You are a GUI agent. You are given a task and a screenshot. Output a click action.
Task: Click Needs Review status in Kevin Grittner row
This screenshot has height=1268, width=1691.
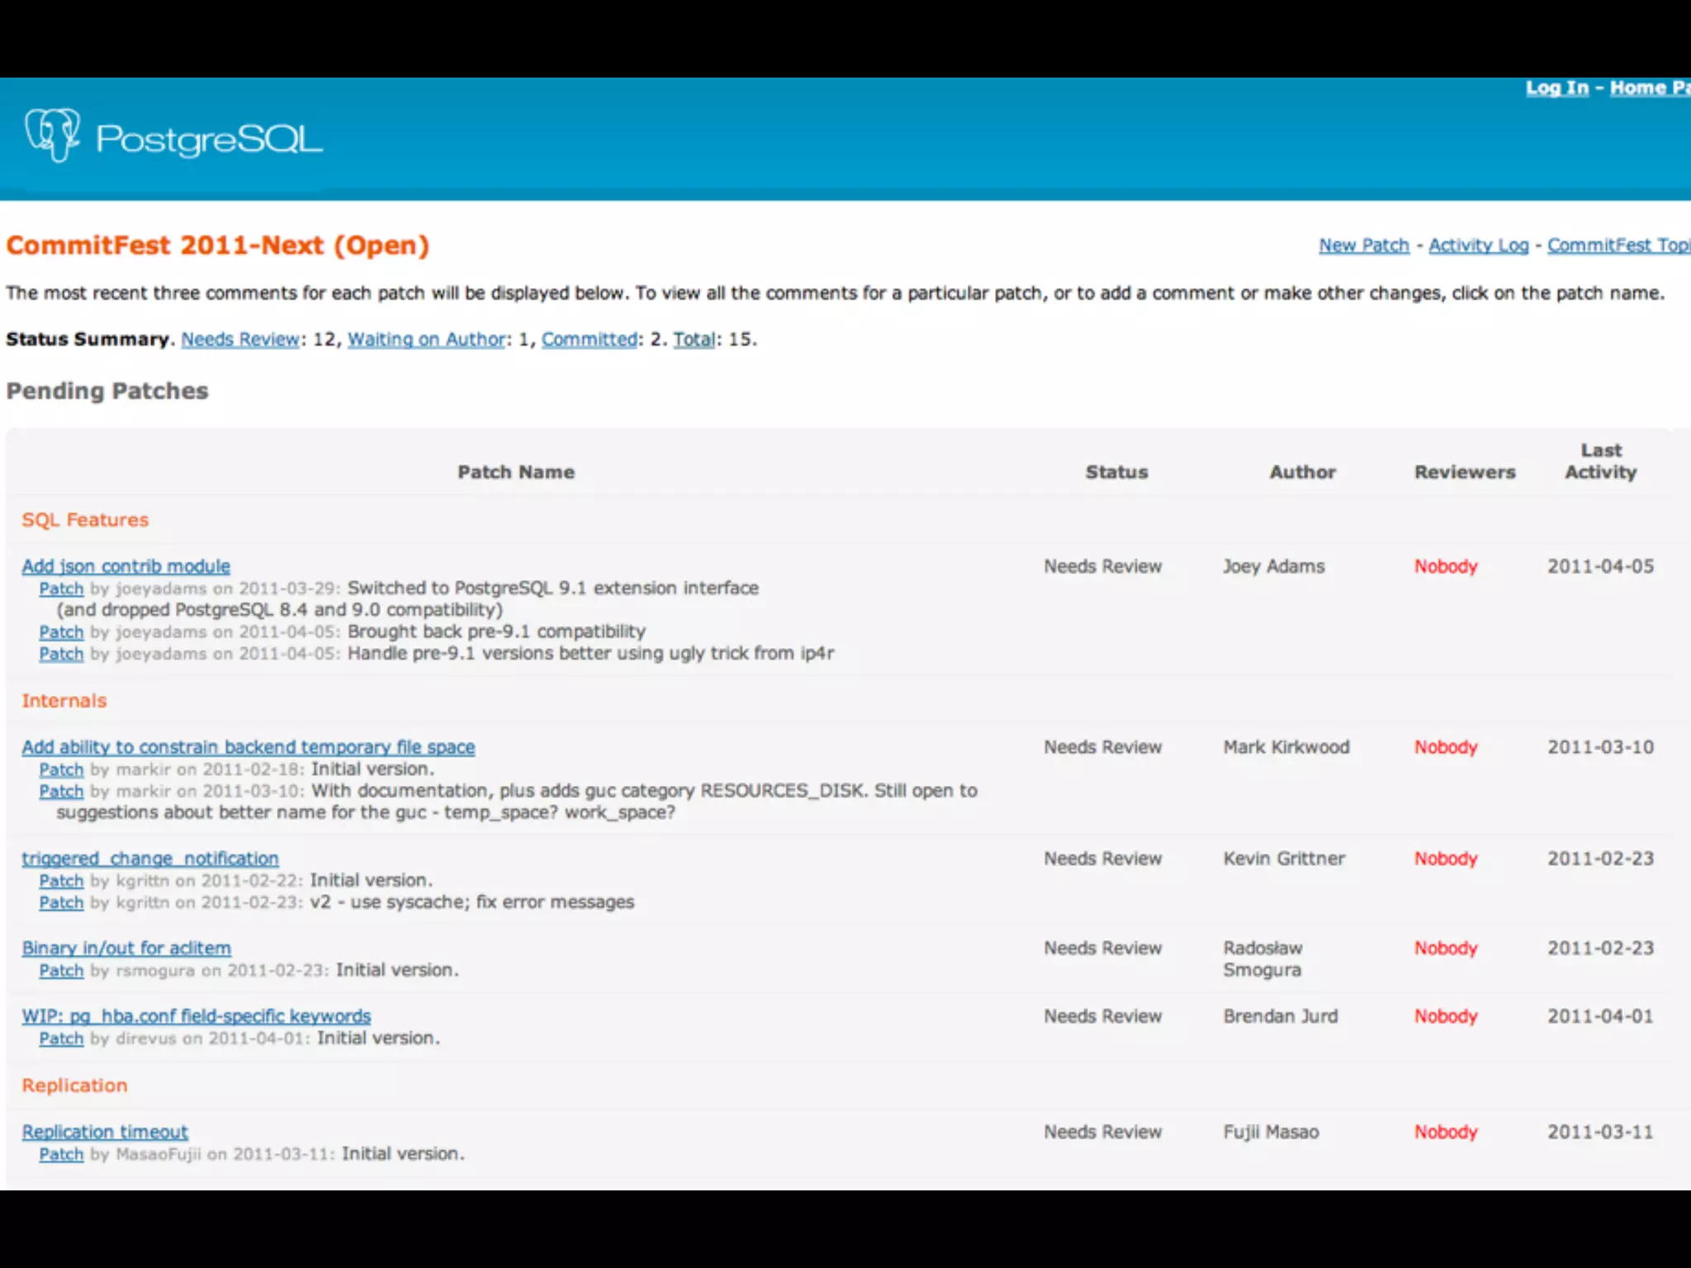[1102, 859]
